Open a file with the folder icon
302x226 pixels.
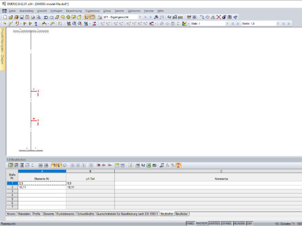click(x=11, y=17)
